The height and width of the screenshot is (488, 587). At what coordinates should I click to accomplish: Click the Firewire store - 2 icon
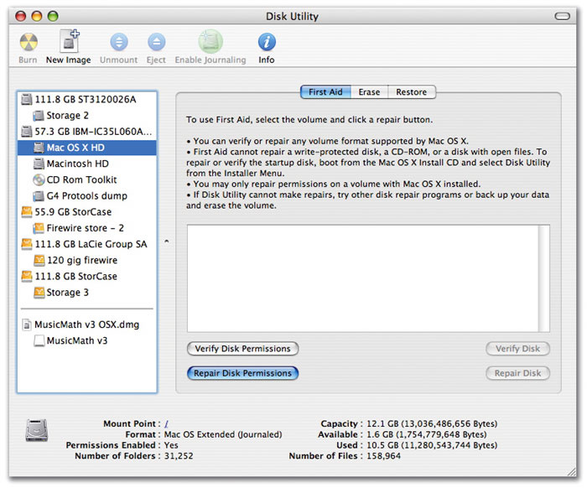point(39,228)
